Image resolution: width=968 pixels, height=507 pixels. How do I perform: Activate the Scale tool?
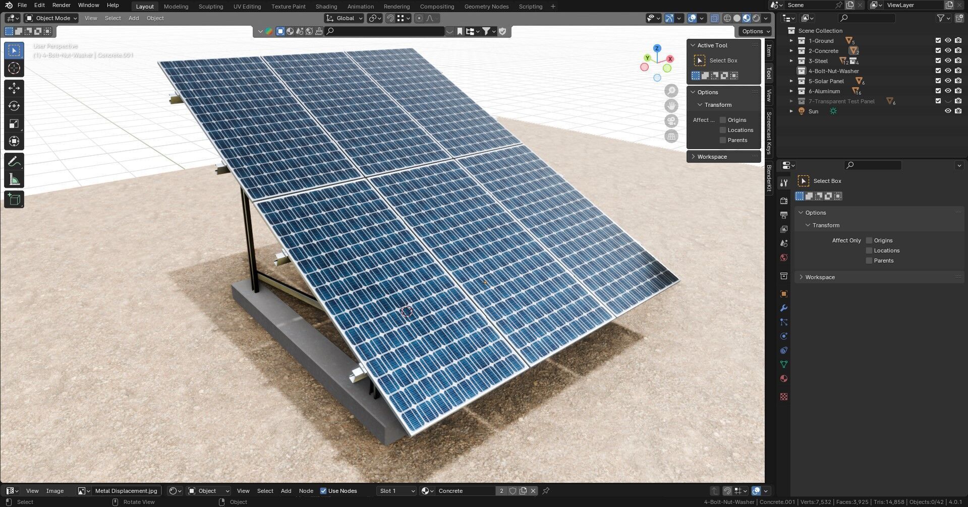pos(14,123)
